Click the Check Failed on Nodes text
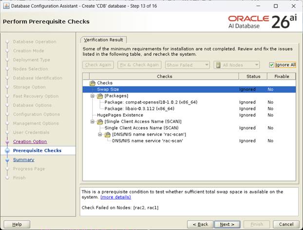The image size is (303, 230). pos(120,208)
